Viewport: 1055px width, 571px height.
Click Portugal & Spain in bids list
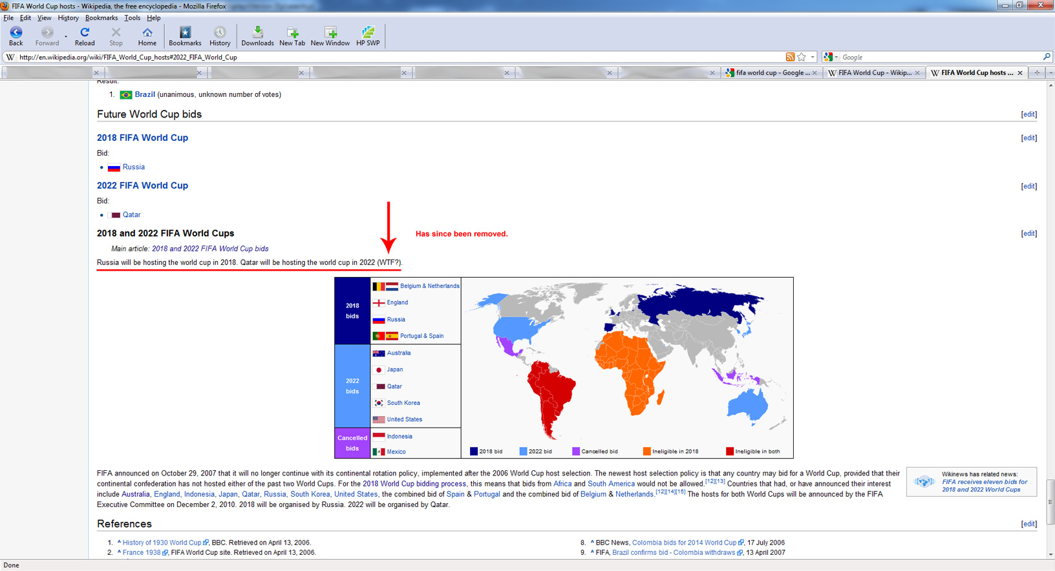pos(421,336)
